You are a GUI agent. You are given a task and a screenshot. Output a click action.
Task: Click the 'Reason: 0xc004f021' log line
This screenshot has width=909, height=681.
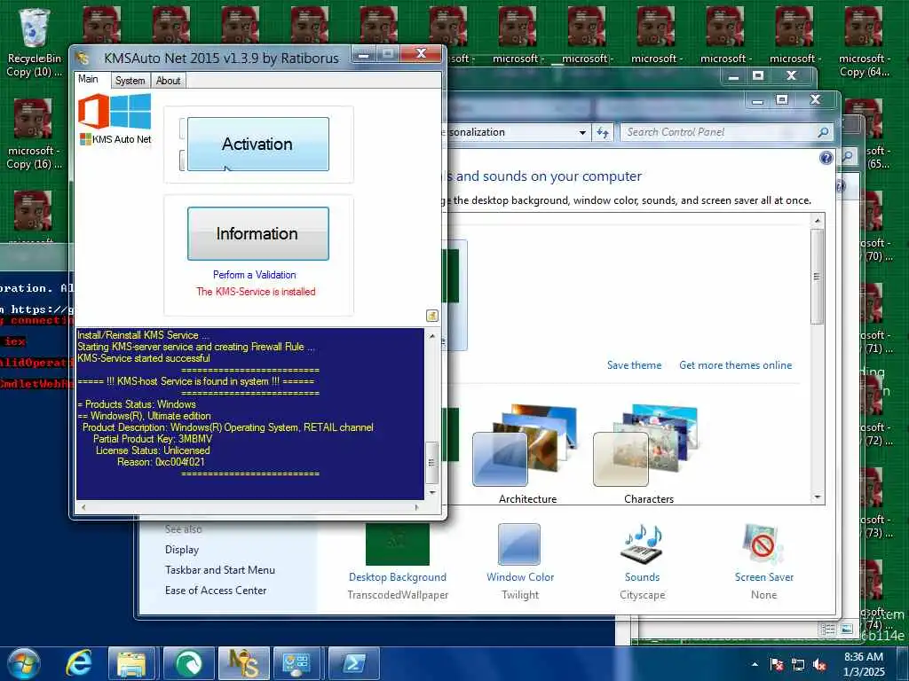(161, 461)
